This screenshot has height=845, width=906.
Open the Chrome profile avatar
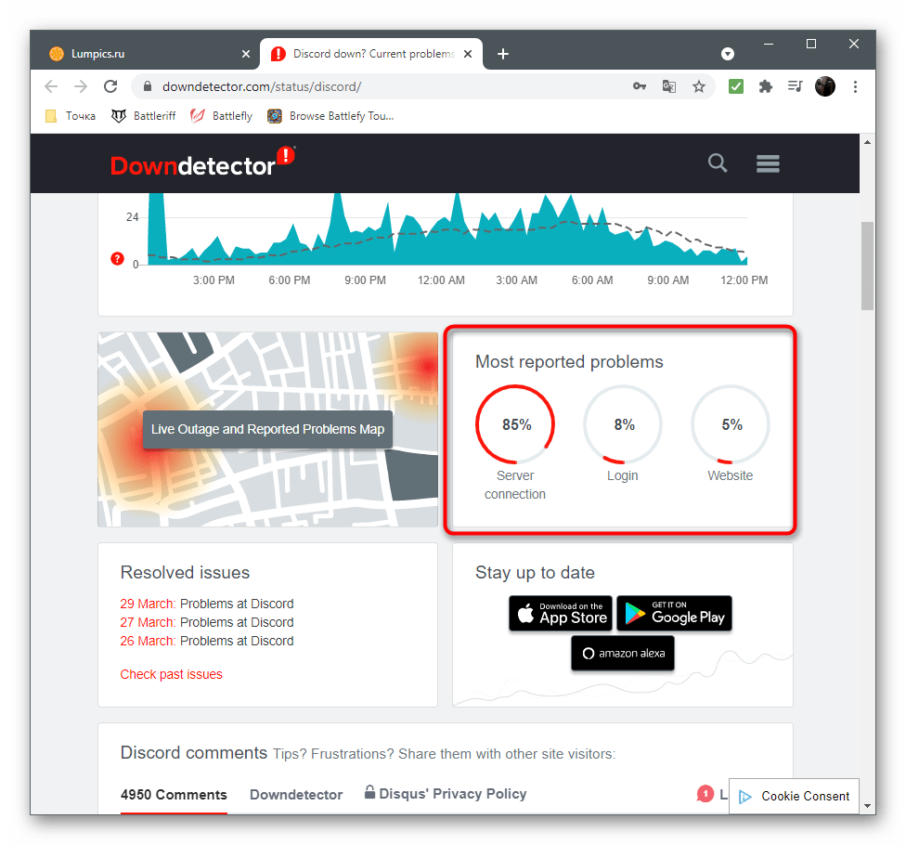[825, 86]
